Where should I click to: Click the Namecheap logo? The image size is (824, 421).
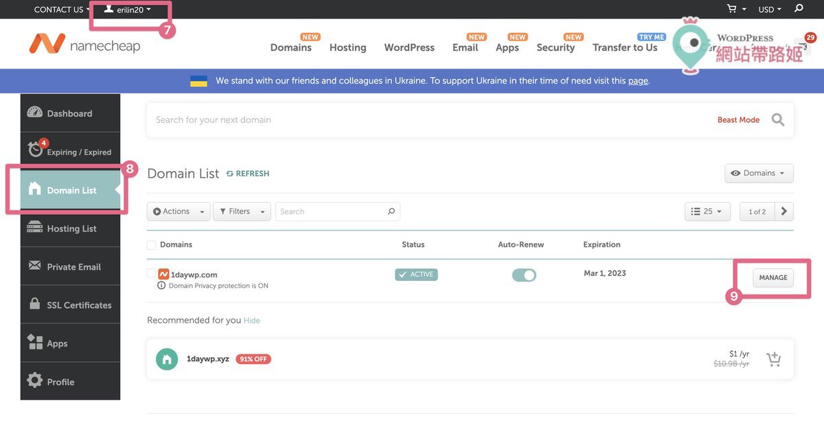coord(84,45)
